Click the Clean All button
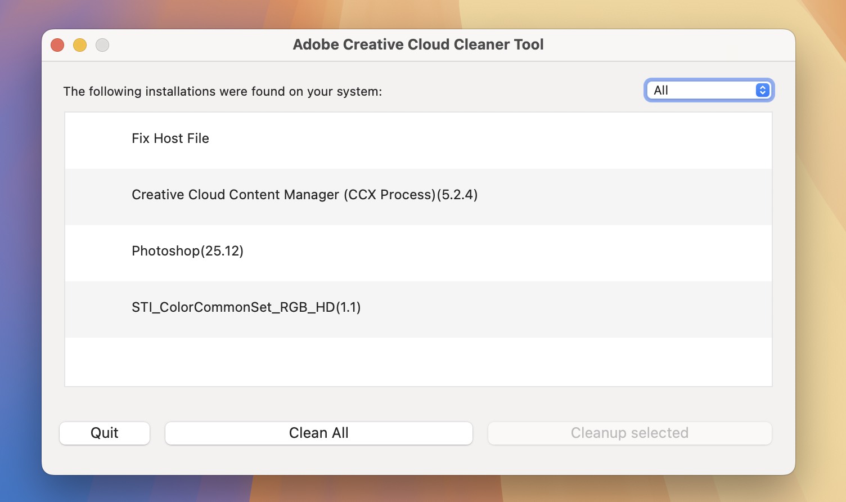 (x=319, y=433)
